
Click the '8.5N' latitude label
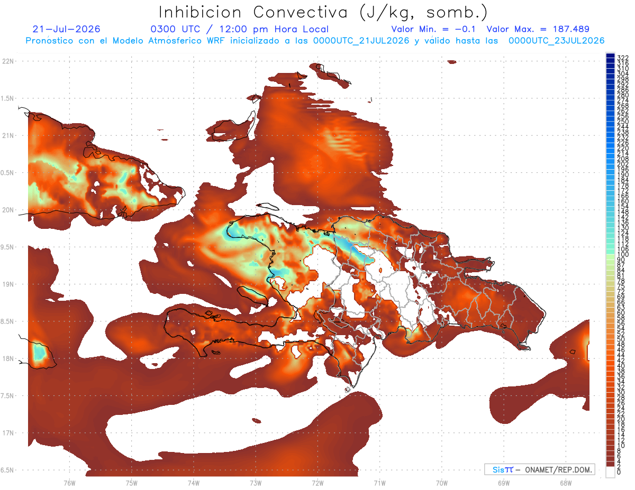click(8, 321)
